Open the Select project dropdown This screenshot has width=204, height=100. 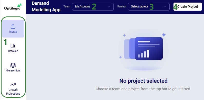tap(149, 7)
